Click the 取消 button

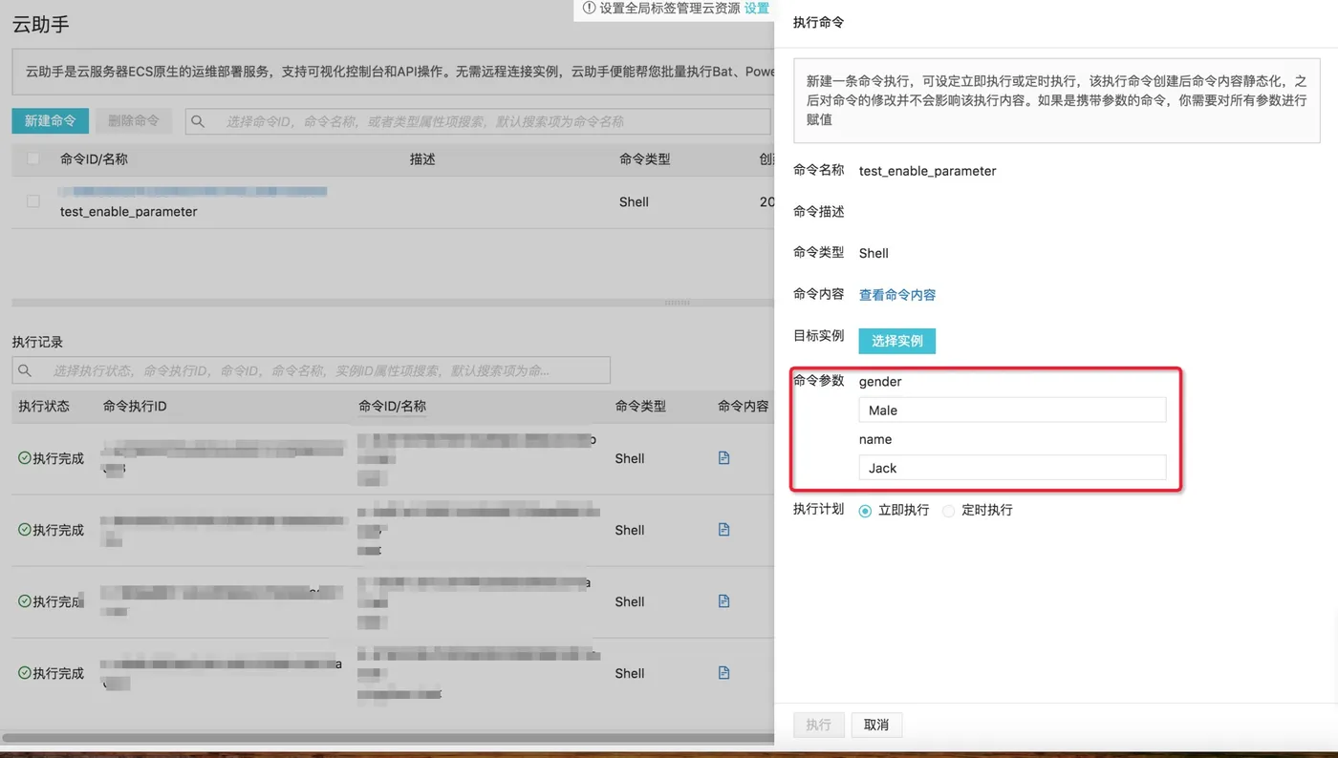pos(876,725)
